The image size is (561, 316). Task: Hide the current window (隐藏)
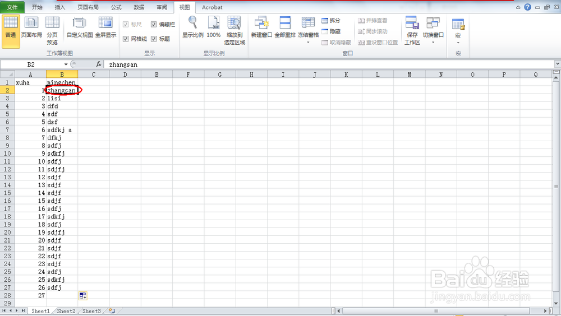click(x=331, y=31)
